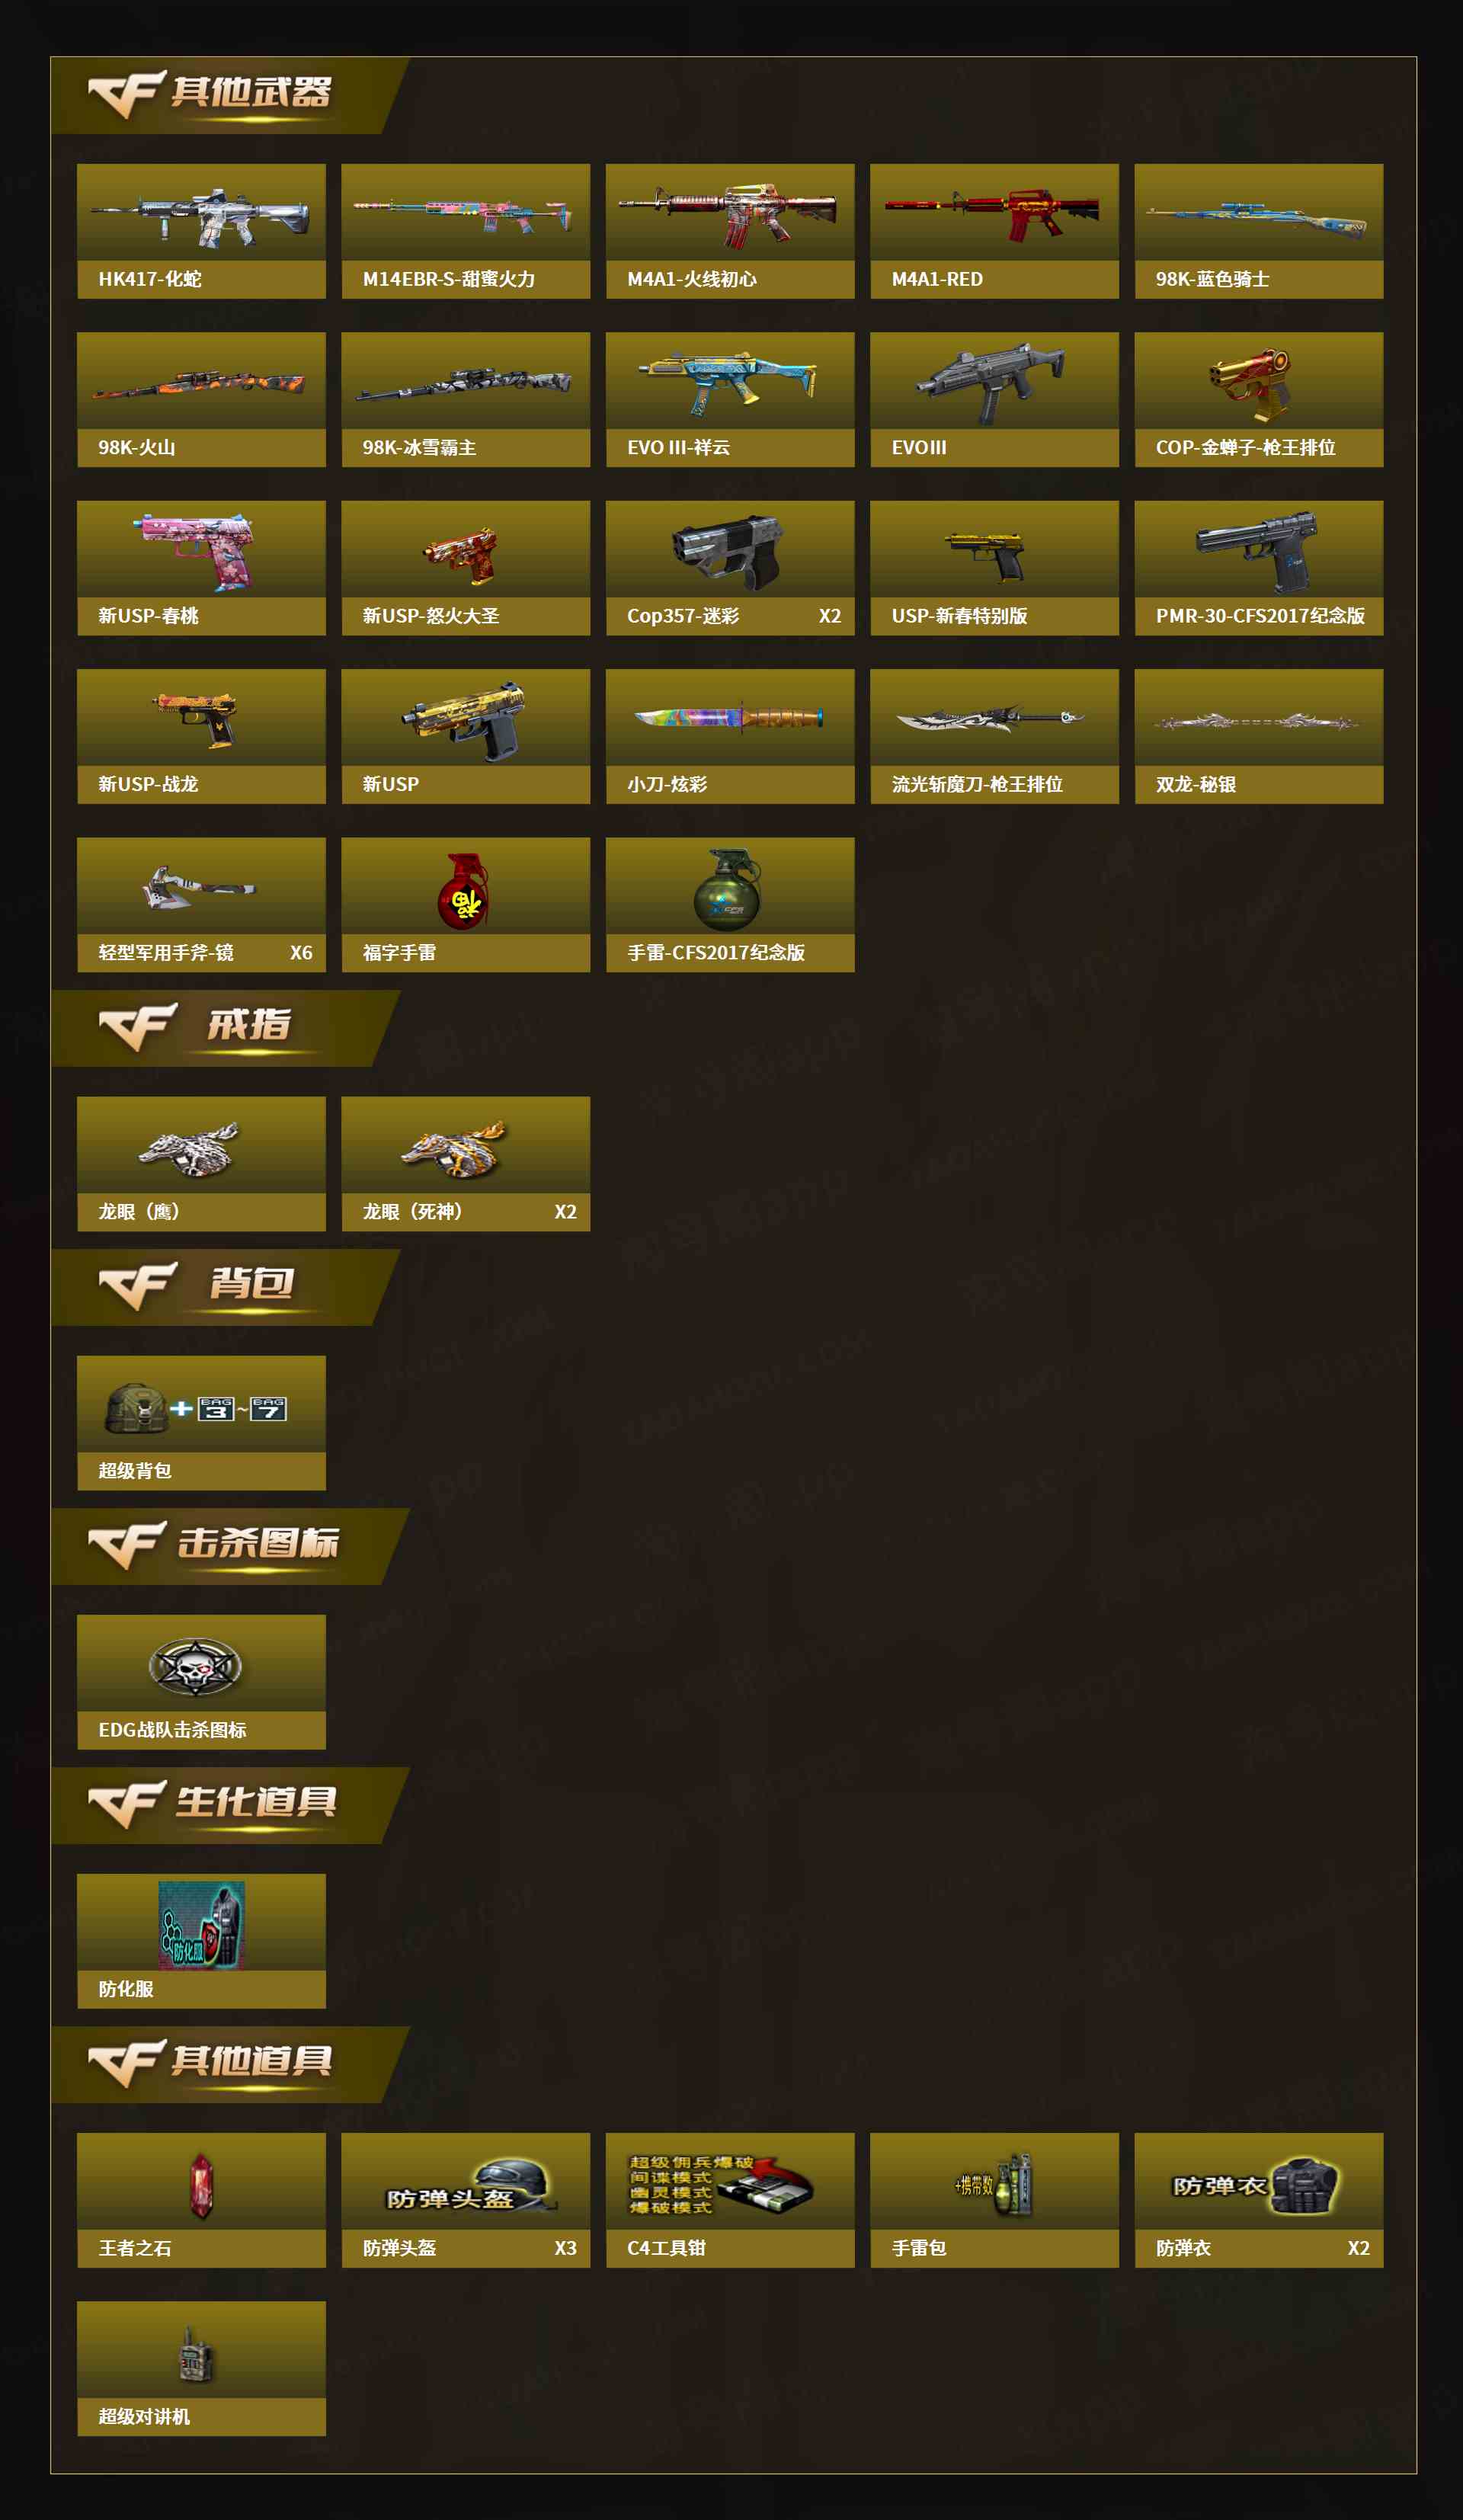
Task: Select the 福字手雷 red grenade icon
Action: [463, 890]
